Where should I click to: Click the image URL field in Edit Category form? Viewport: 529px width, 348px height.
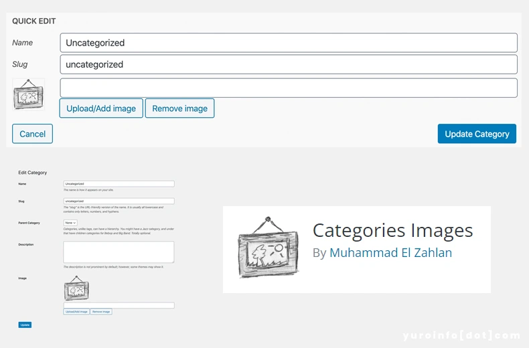pyautogui.click(x=119, y=305)
